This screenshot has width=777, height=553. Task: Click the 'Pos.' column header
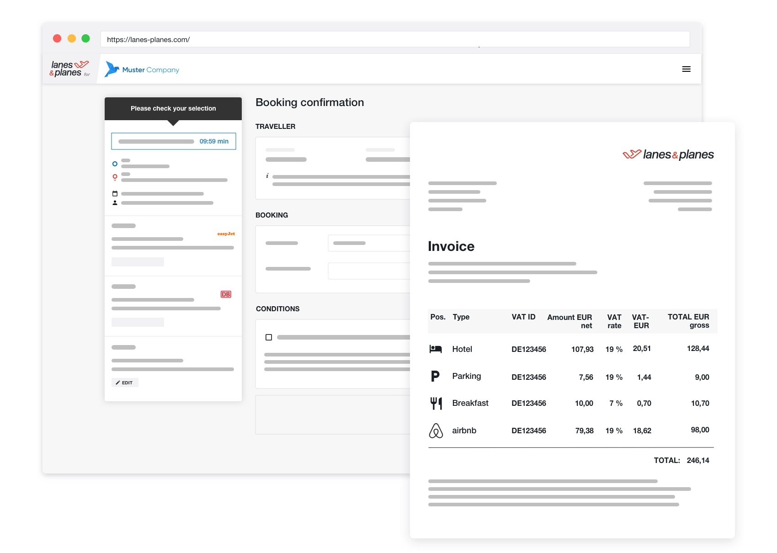click(438, 317)
